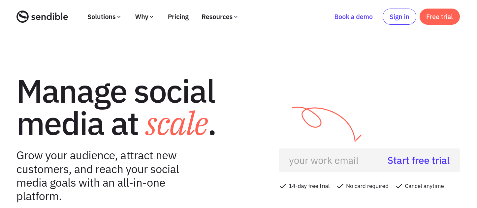Click Start free trial next to email
Screen dimensions: 477x208
[418, 161]
